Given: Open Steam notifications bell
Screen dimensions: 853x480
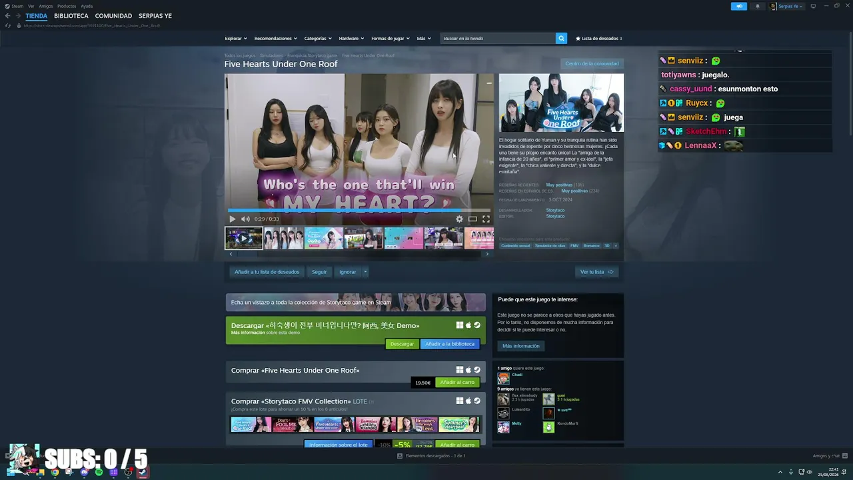Looking at the screenshot, I should 757,6.
